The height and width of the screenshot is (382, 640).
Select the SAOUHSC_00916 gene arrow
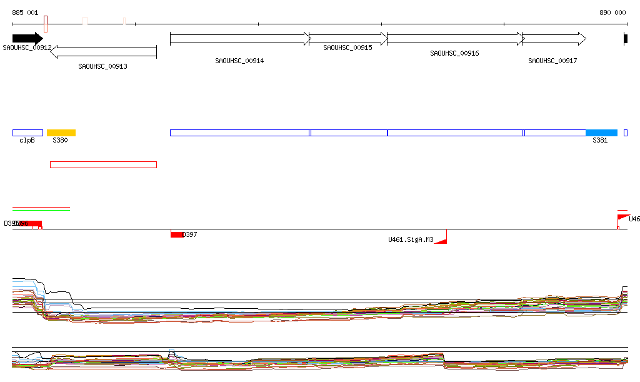456,39
